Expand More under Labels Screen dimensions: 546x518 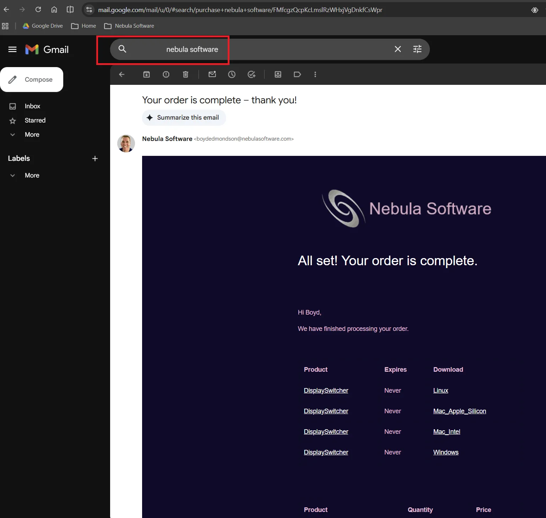(32, 175)
